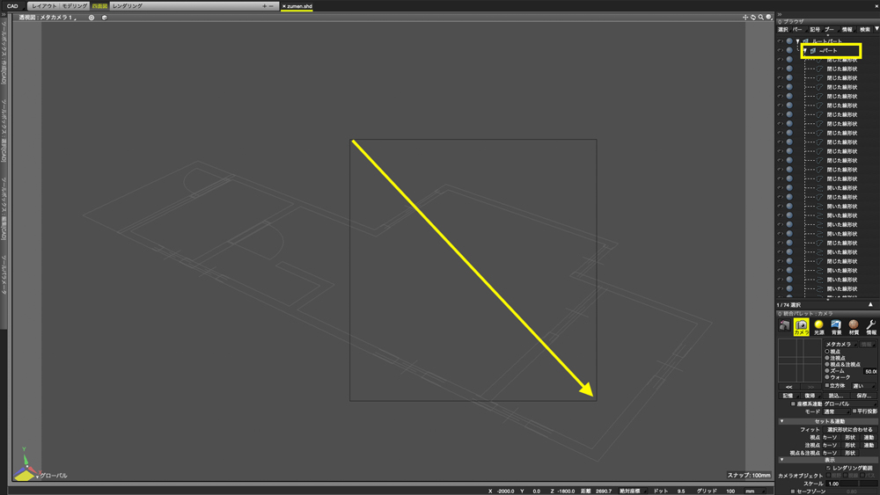This screenshot has height=495, width=880.
Task: Click the circular target icon beside メタカメラ1
Action: pos(92,18)
